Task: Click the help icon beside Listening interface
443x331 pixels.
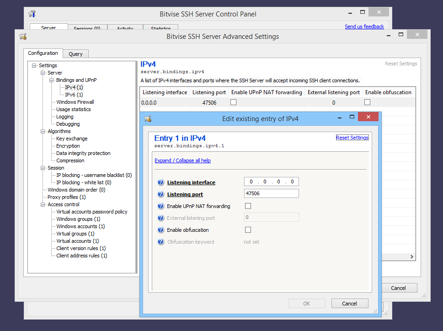Action: [x=160, y=182]
